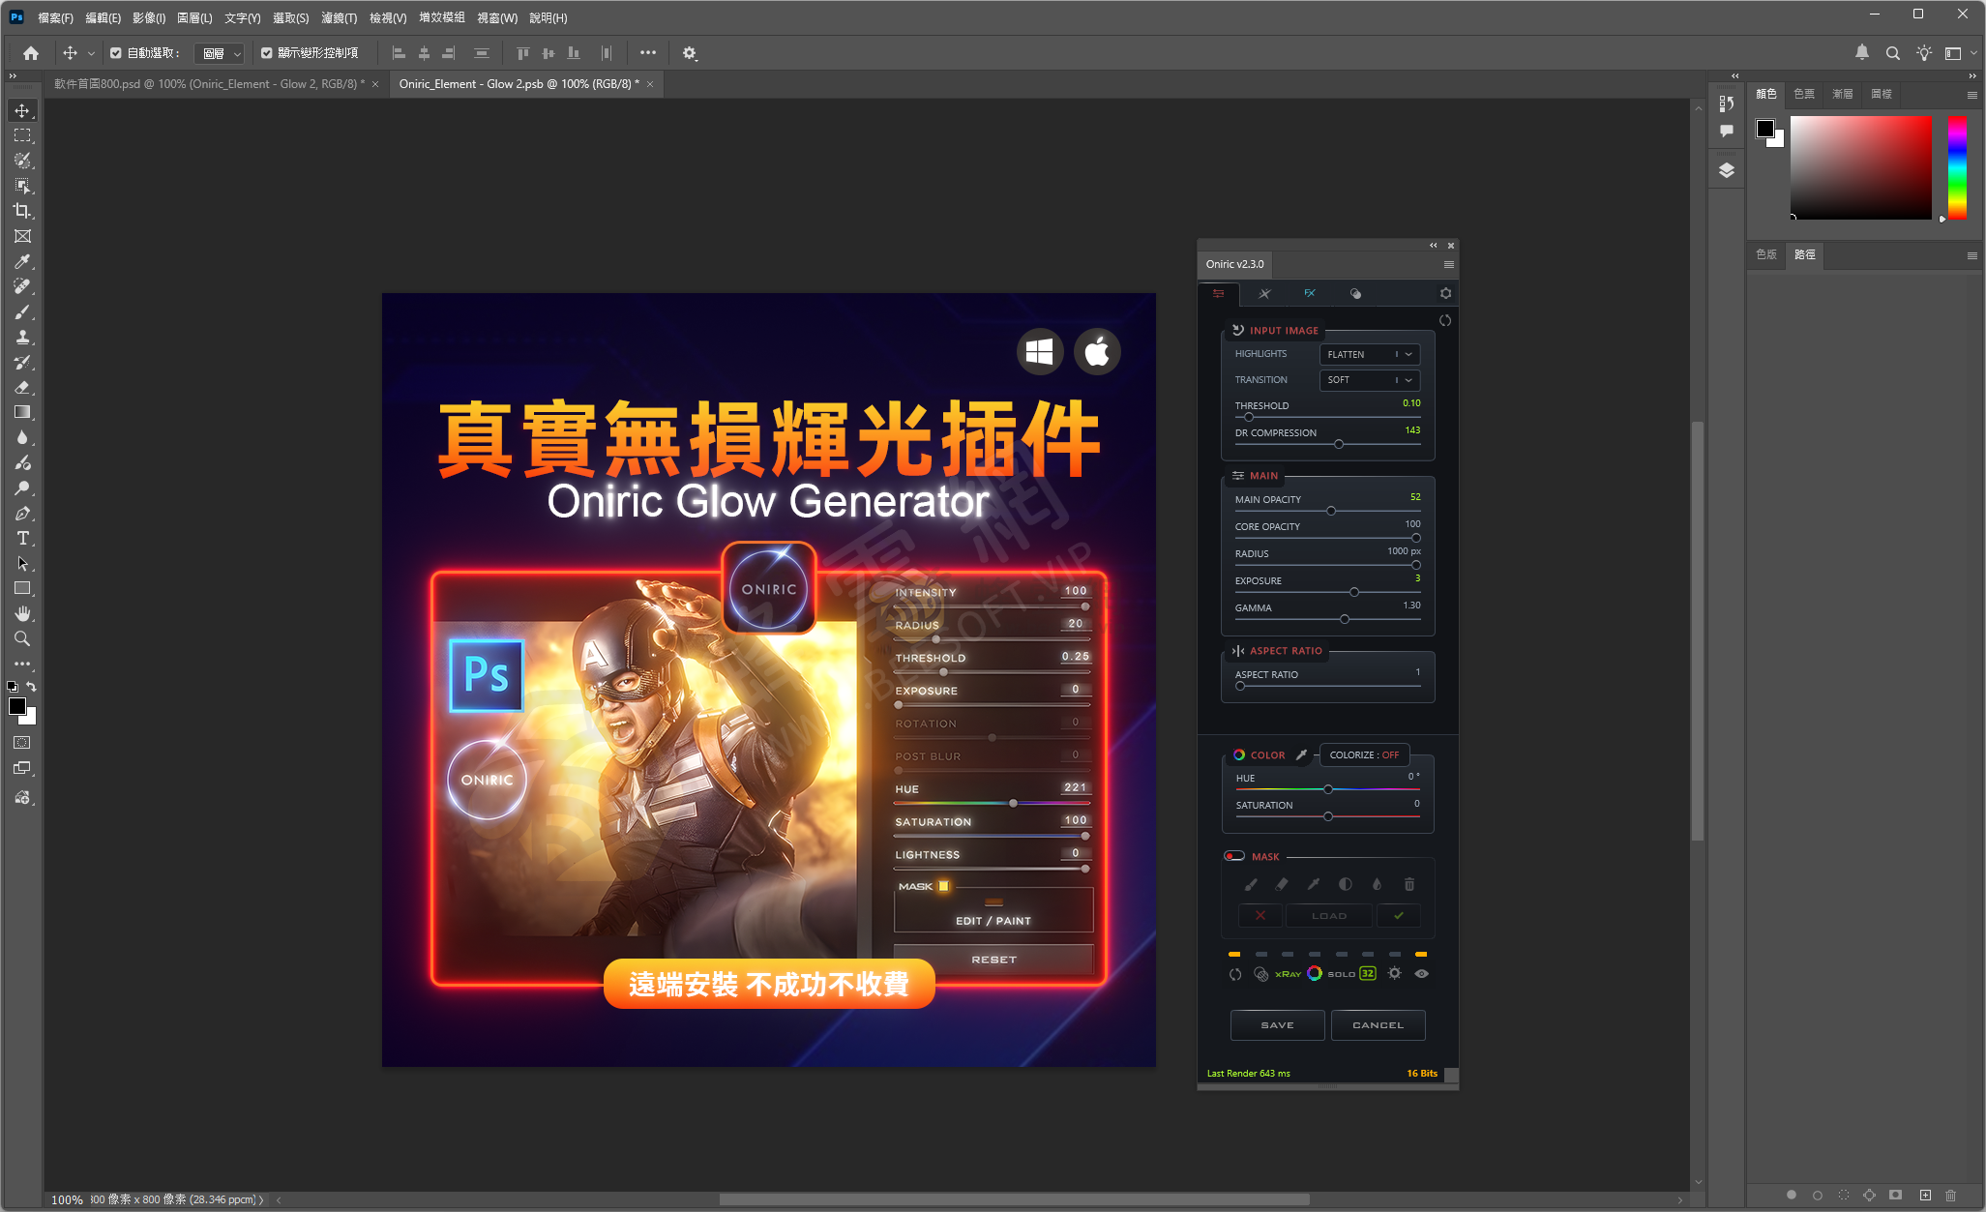The width and height of the screenshot is (1986, 1212).
Task: Toggle COLORIZE : OFF button
Action: [x=1364, y=754]
